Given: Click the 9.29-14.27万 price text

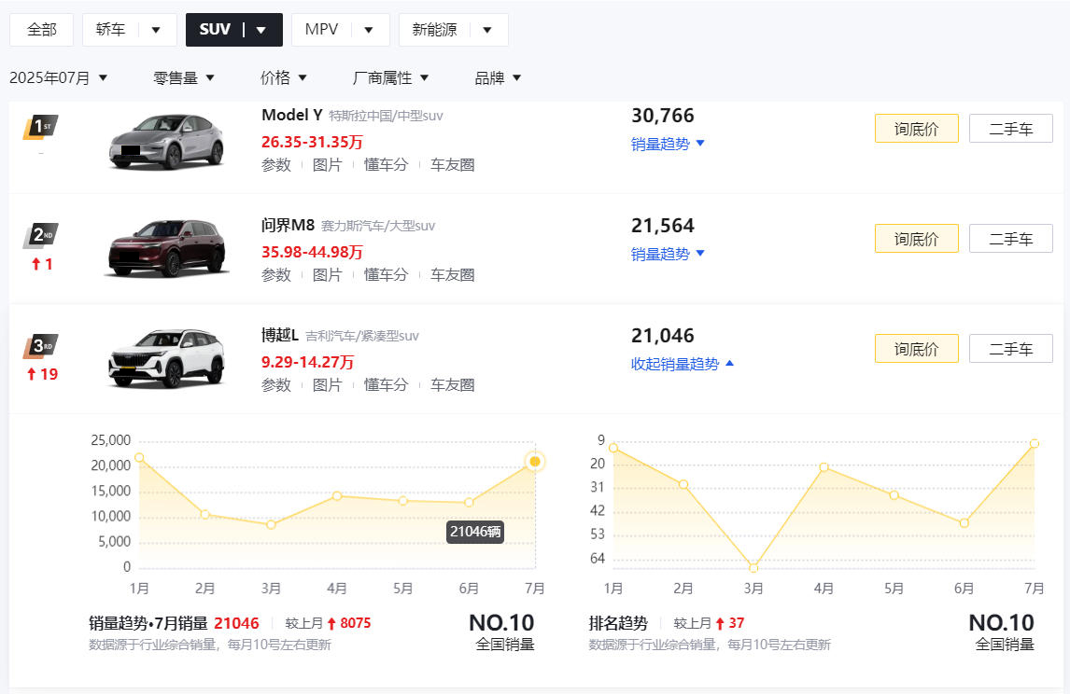Looking at the screenshot, I should 308,362.
